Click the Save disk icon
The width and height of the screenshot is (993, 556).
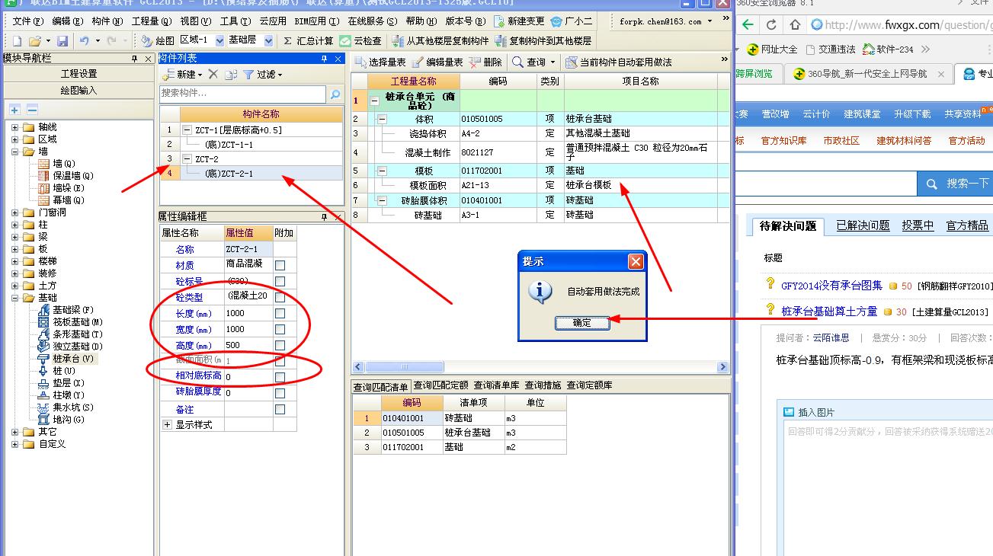tap(62, 40)
